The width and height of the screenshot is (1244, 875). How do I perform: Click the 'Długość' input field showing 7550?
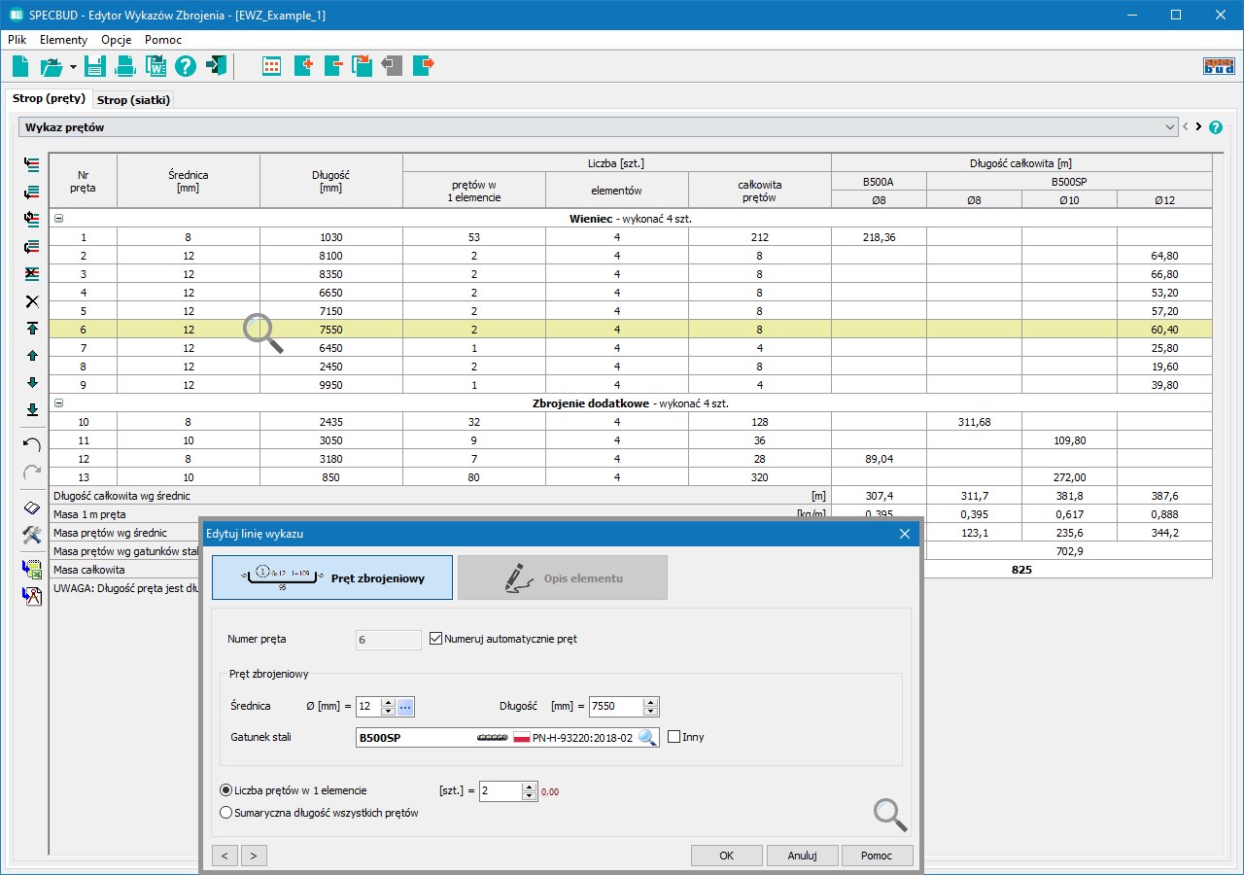click(615, 707)
